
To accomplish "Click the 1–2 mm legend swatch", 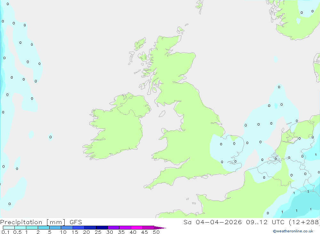I will [x=32, y=228].
